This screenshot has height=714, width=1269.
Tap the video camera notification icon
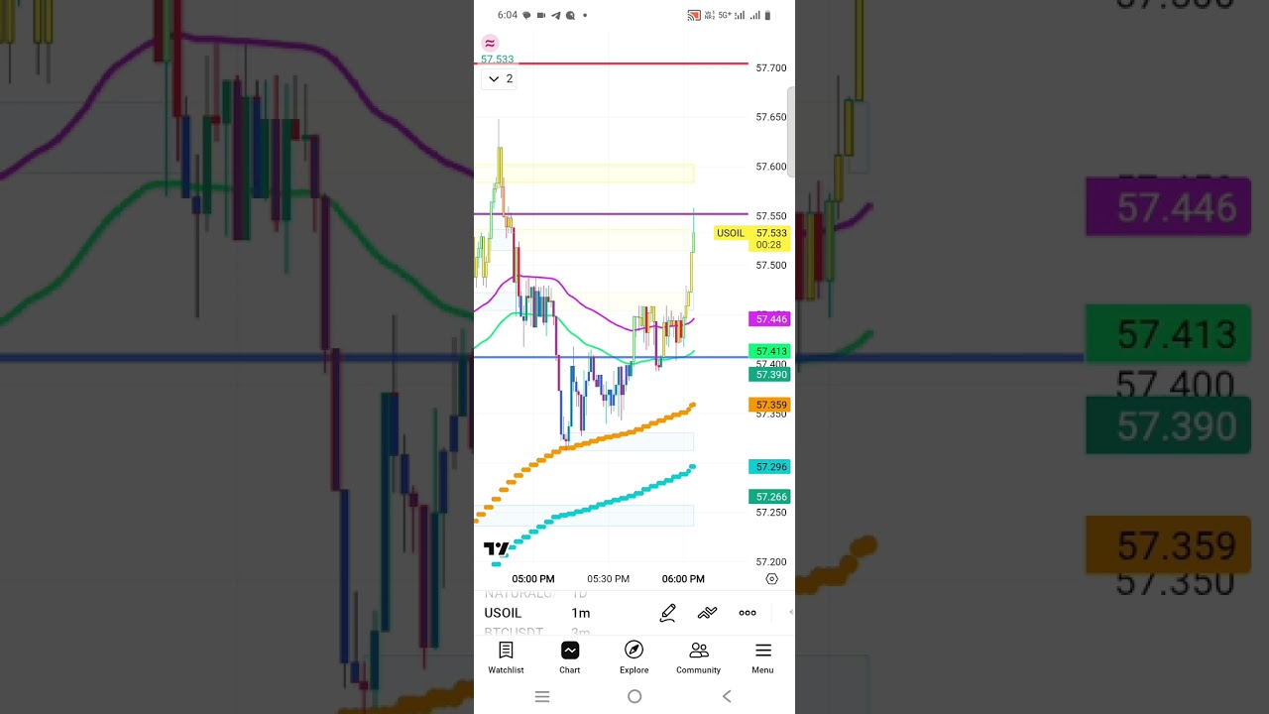coord(541,16)
